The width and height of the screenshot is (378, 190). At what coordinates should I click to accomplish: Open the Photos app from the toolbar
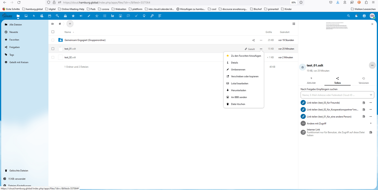(26, 16)
